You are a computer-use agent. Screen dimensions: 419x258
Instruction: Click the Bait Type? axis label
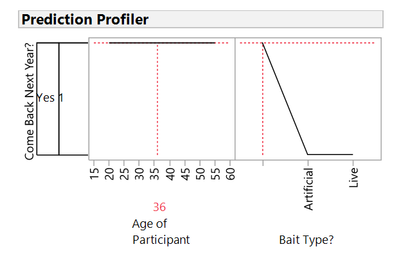coord(307,240)
